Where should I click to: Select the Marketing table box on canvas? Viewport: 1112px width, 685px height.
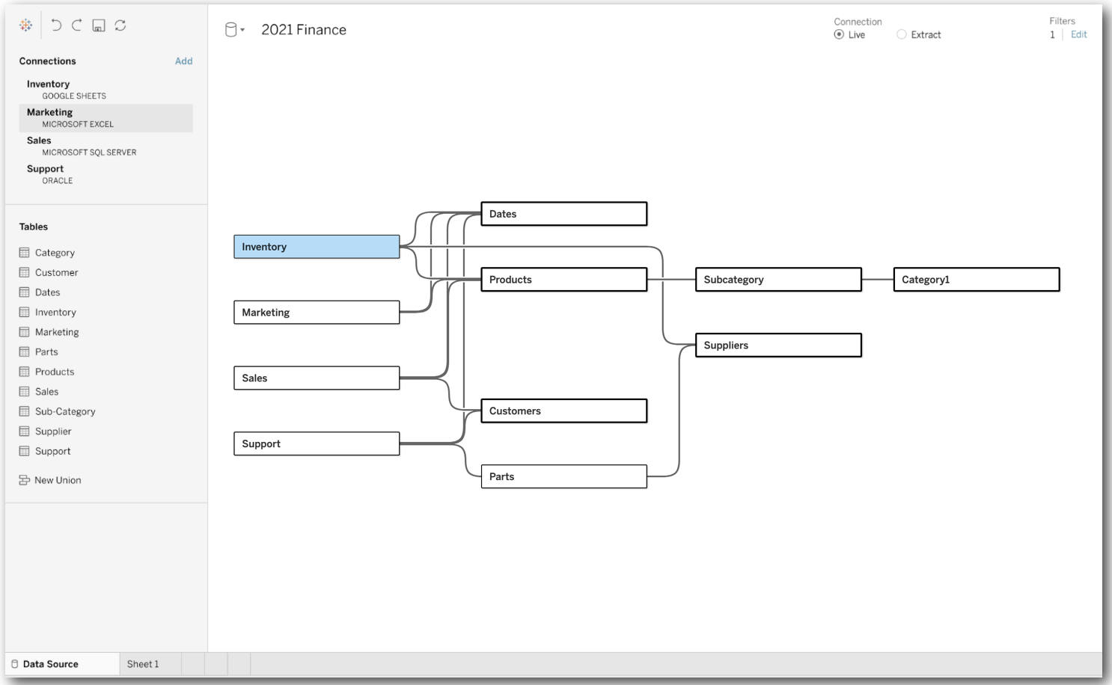point(317,313)
